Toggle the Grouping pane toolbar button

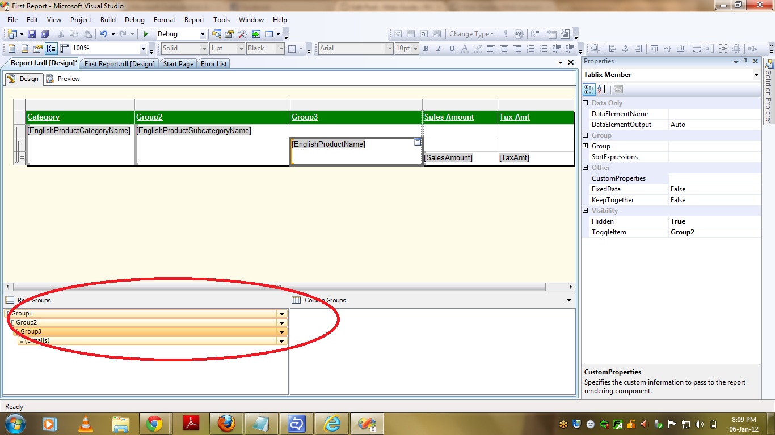[x=51, y=49]
